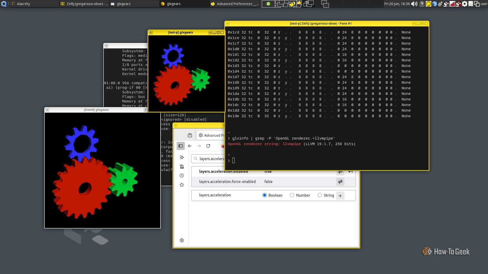Click the back navigation arrow in Firefox
This screenshot has width=488, height=274.
(190, 146)
